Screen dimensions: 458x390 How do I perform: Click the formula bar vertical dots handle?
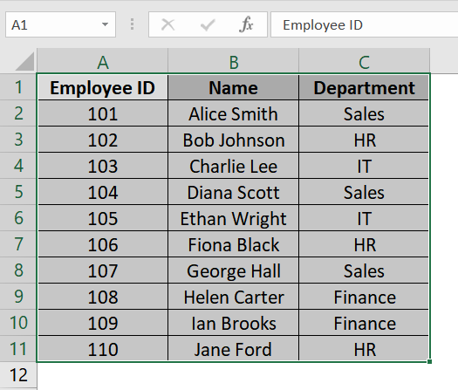point(132,24)
